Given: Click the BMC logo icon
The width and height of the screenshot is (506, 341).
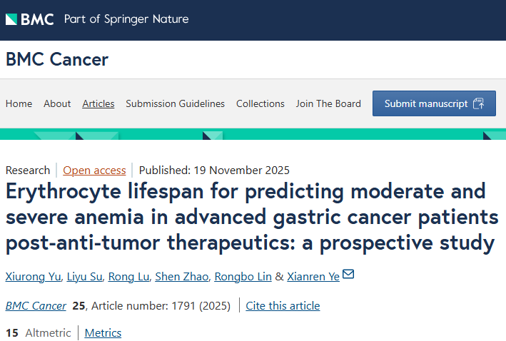Looking at the screenshot, I should click(x=30, y=19).
